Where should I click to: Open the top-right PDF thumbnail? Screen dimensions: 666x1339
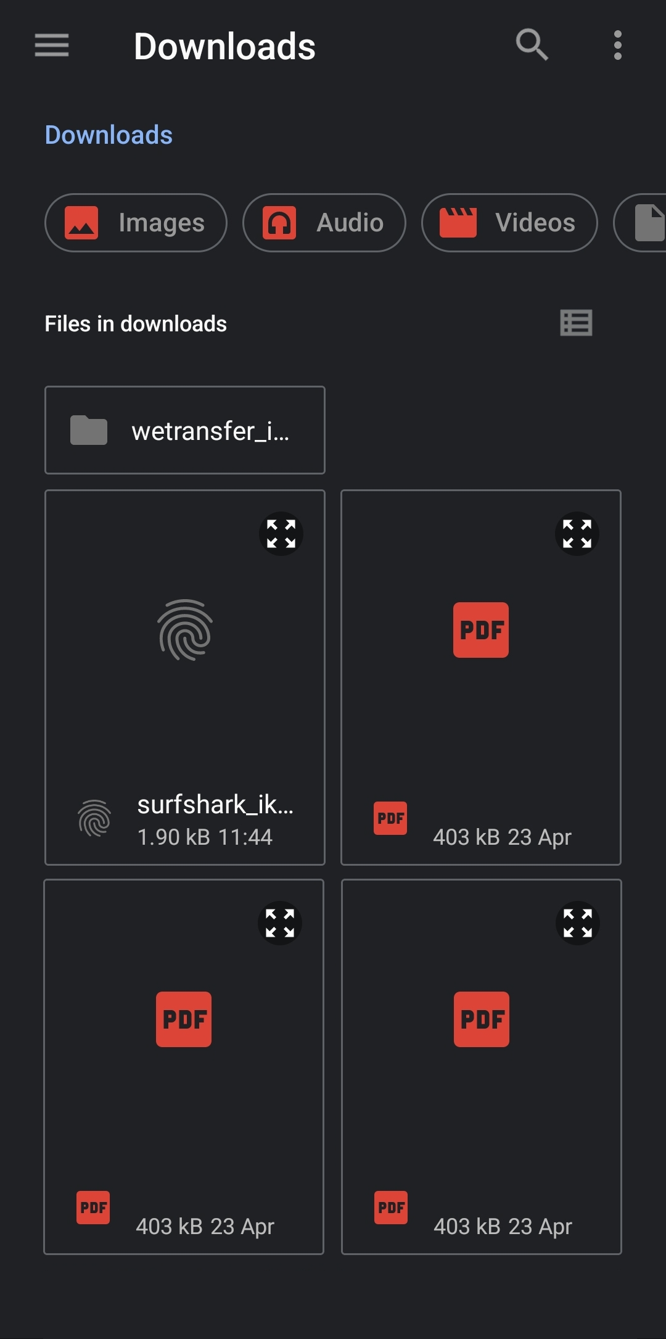(x=481, y=630)
